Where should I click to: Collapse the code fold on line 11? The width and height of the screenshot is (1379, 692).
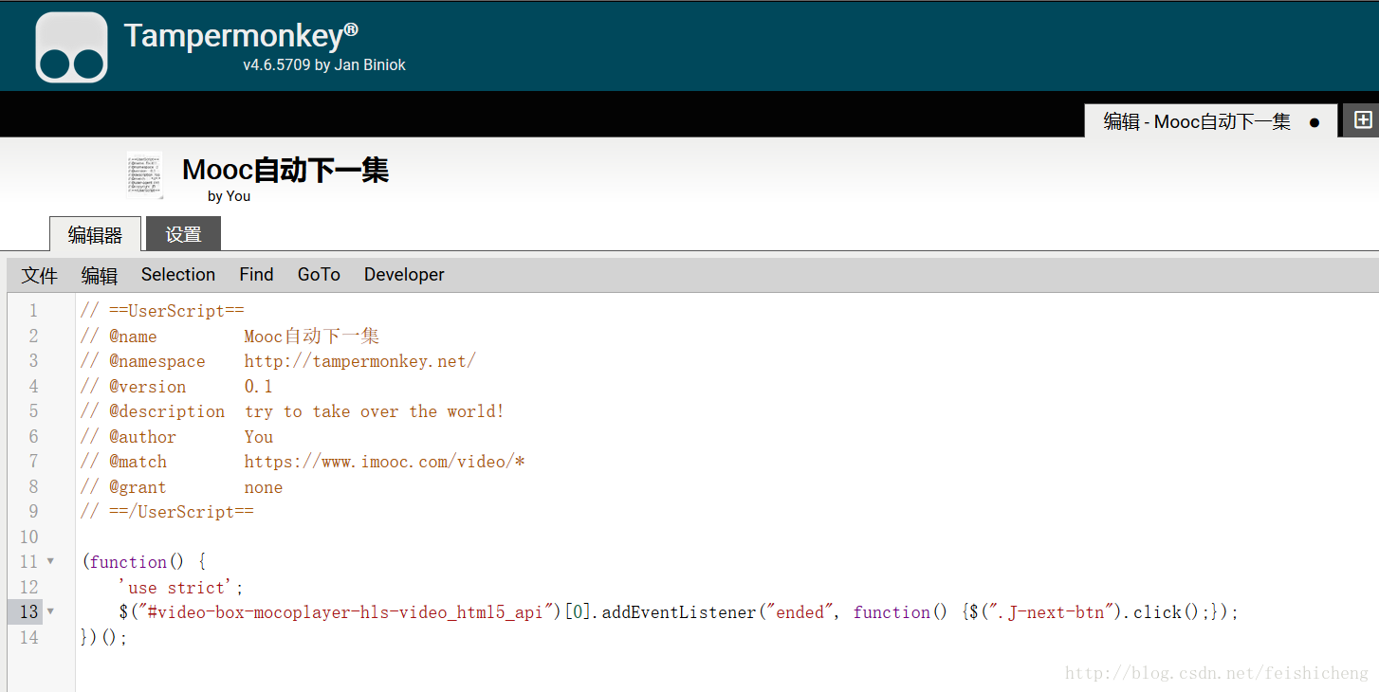pyautogui.click(x=50, y=561)
